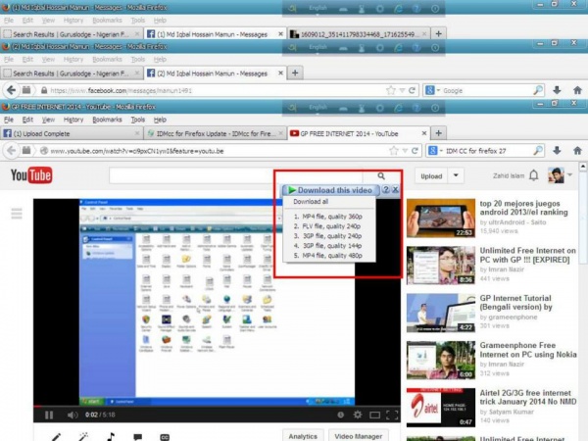Image resolution: width=588 pixels, height=441 pixels.
Task: Open the user avatar account menu
Action: coord(556,175)
